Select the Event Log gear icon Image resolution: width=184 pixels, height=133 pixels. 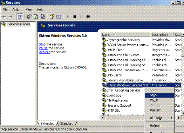[x=104, y=95]
